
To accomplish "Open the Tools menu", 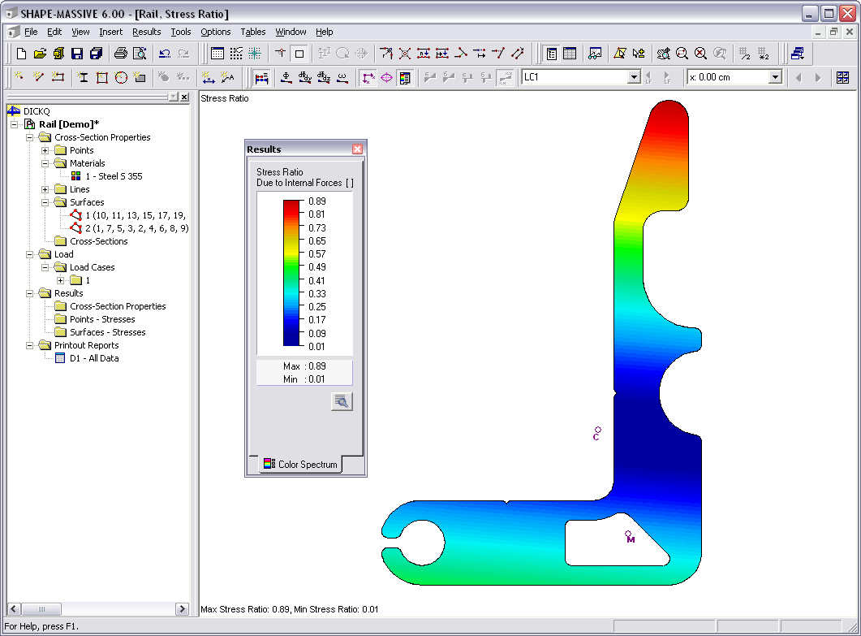I will coord(181,32).
